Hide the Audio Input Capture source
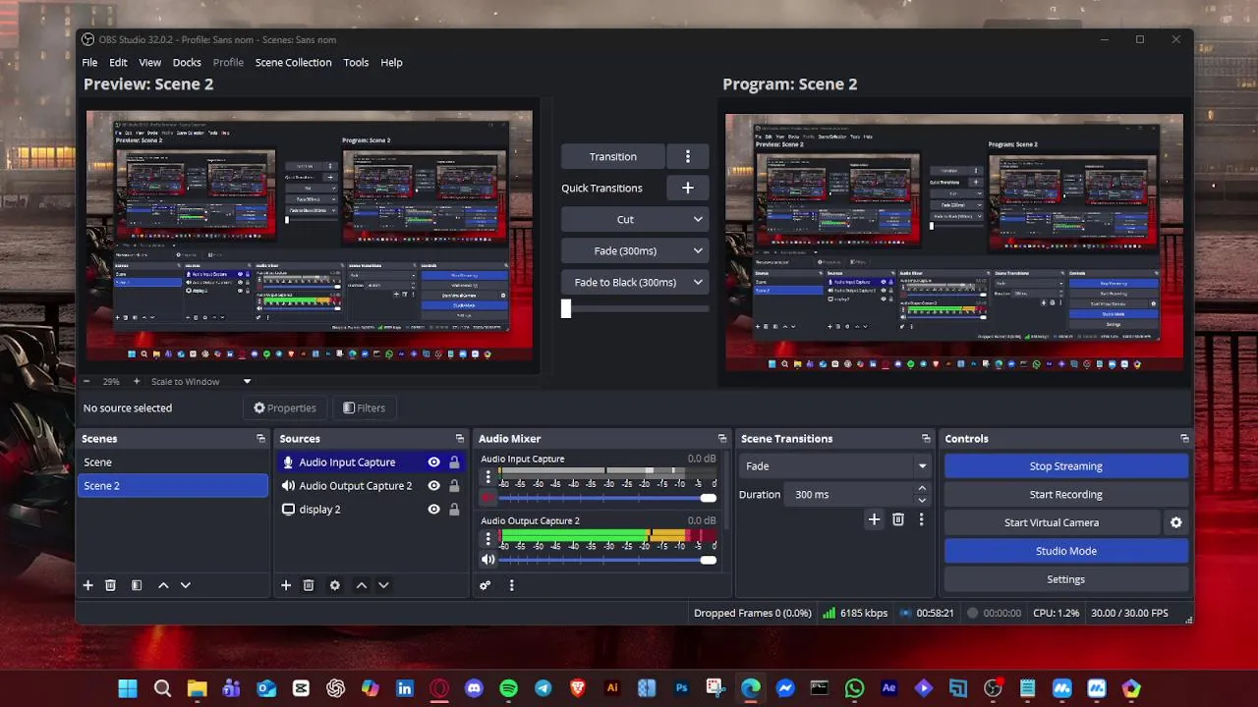This screenshot has height=707, width=1258. 433,462
